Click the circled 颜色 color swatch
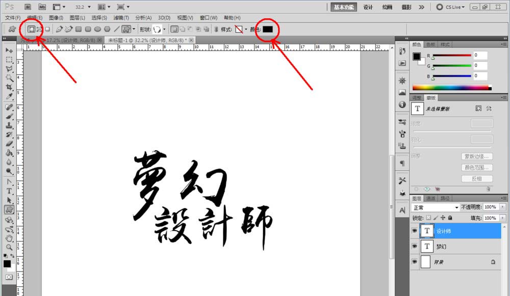Screen dimensions: 510x296 (x=267, y=29)
